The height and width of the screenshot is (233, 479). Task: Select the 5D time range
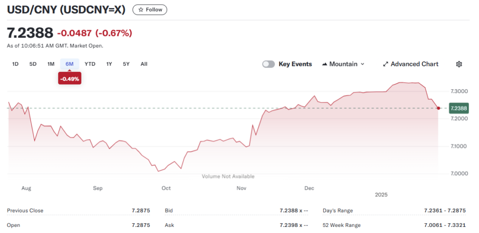click(33, 64)
